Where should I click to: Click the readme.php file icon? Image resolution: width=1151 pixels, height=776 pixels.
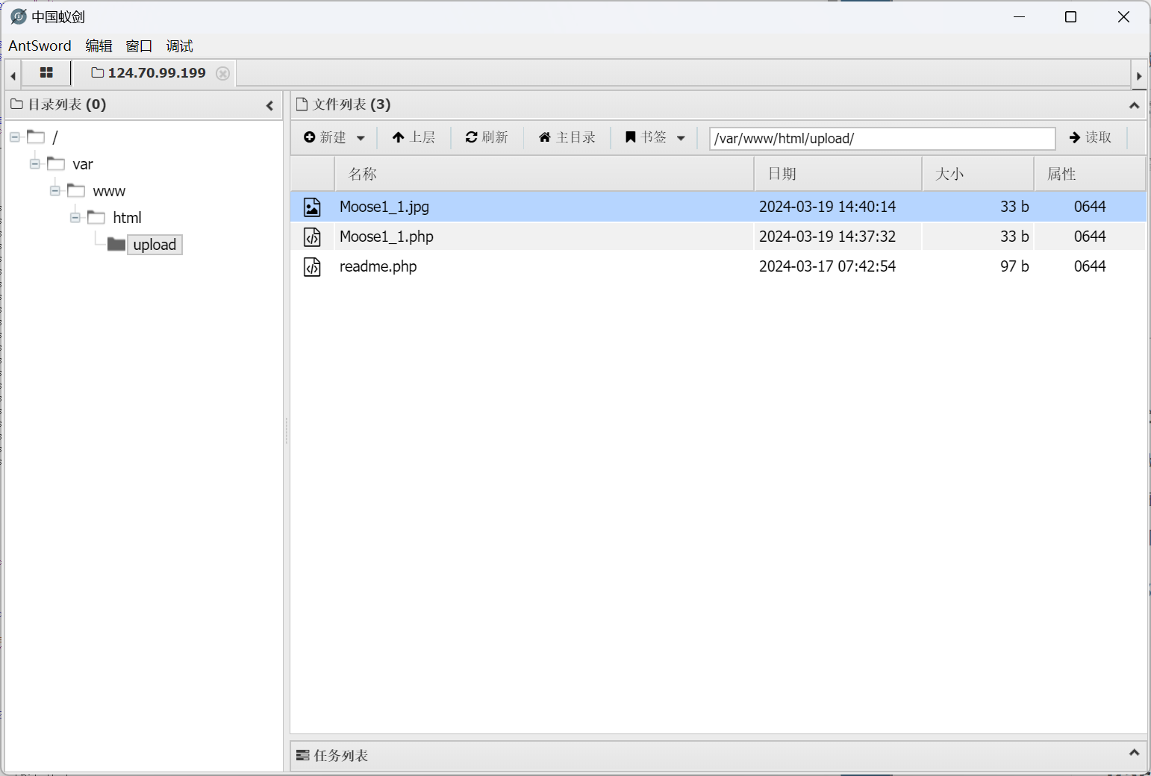click(312, 267)
